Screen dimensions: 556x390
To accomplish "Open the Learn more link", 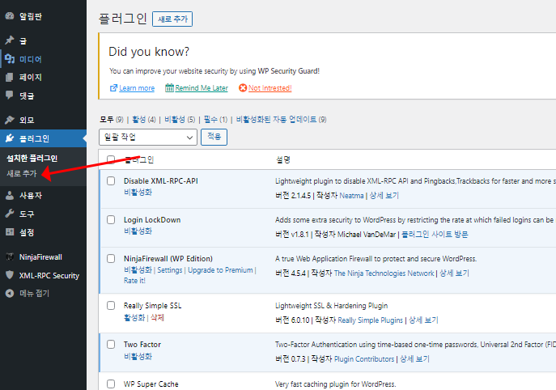I will (137, 88).
